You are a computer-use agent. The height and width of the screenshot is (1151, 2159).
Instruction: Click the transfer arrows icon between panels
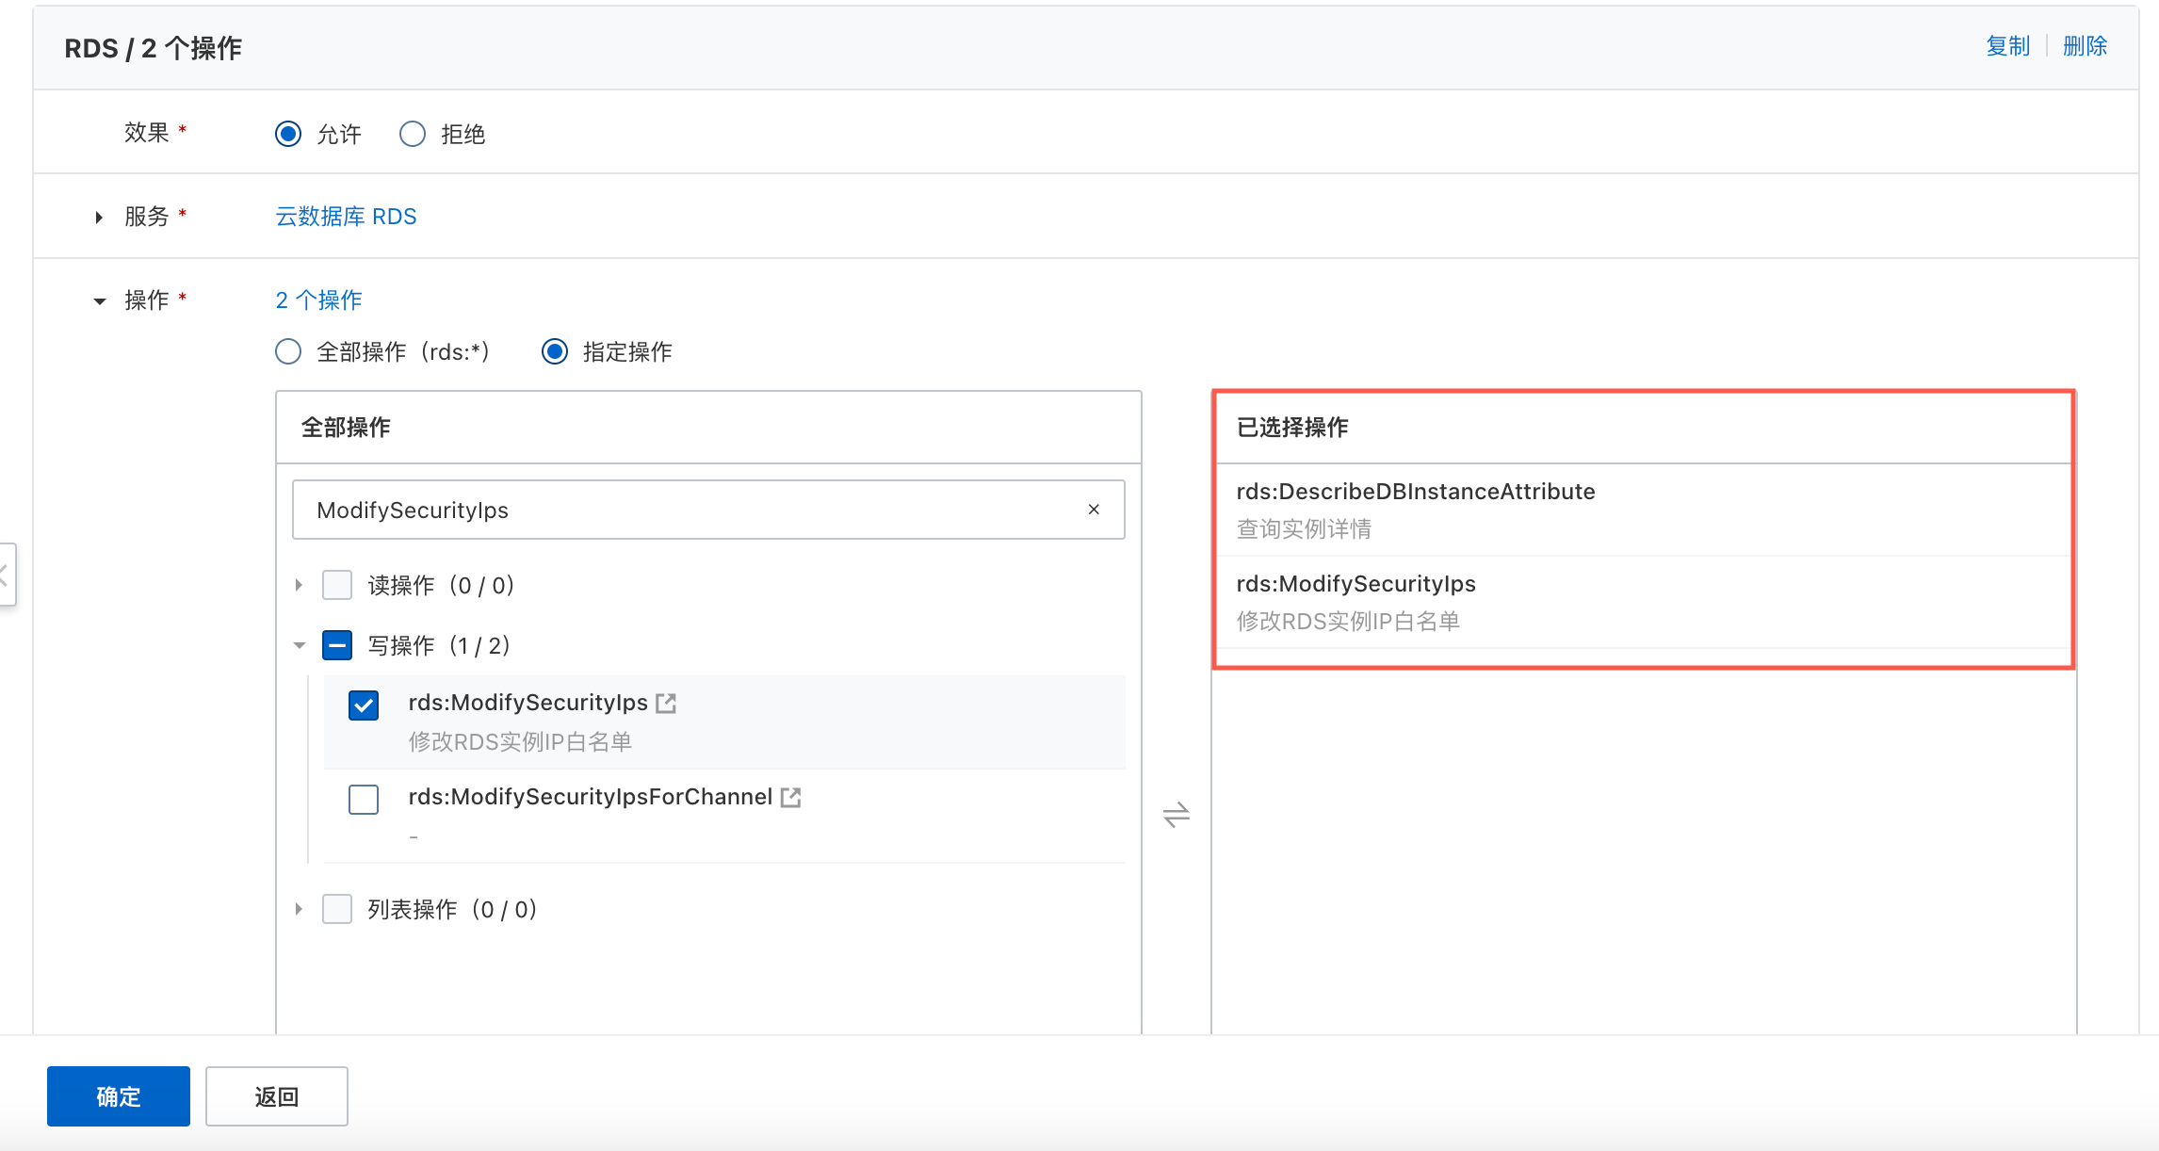1177,815
